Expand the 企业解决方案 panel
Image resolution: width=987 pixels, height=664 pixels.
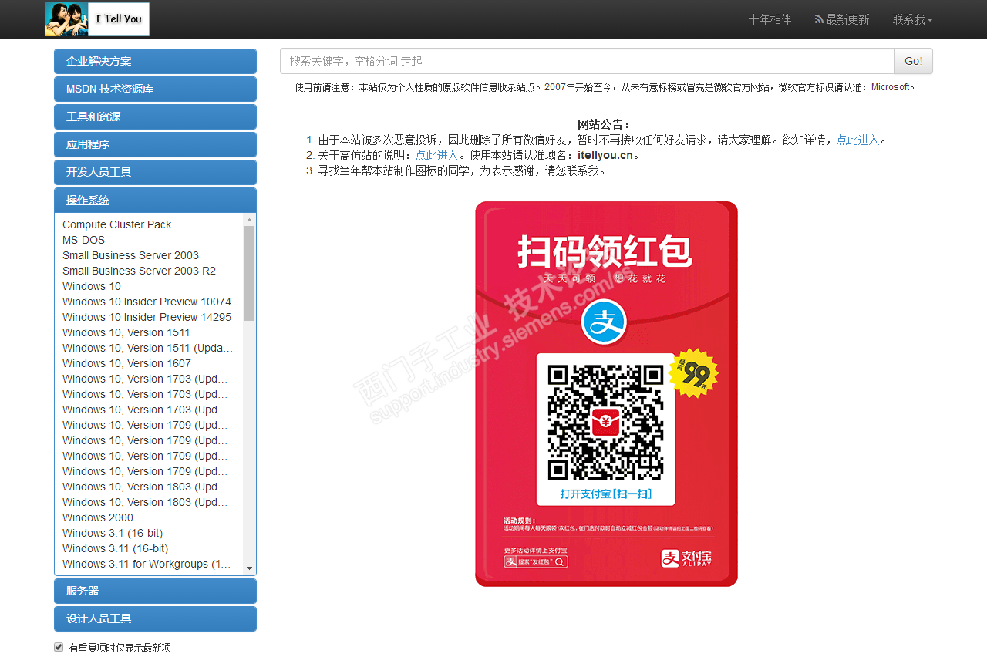pyautogui.click(x=155, y=61)
